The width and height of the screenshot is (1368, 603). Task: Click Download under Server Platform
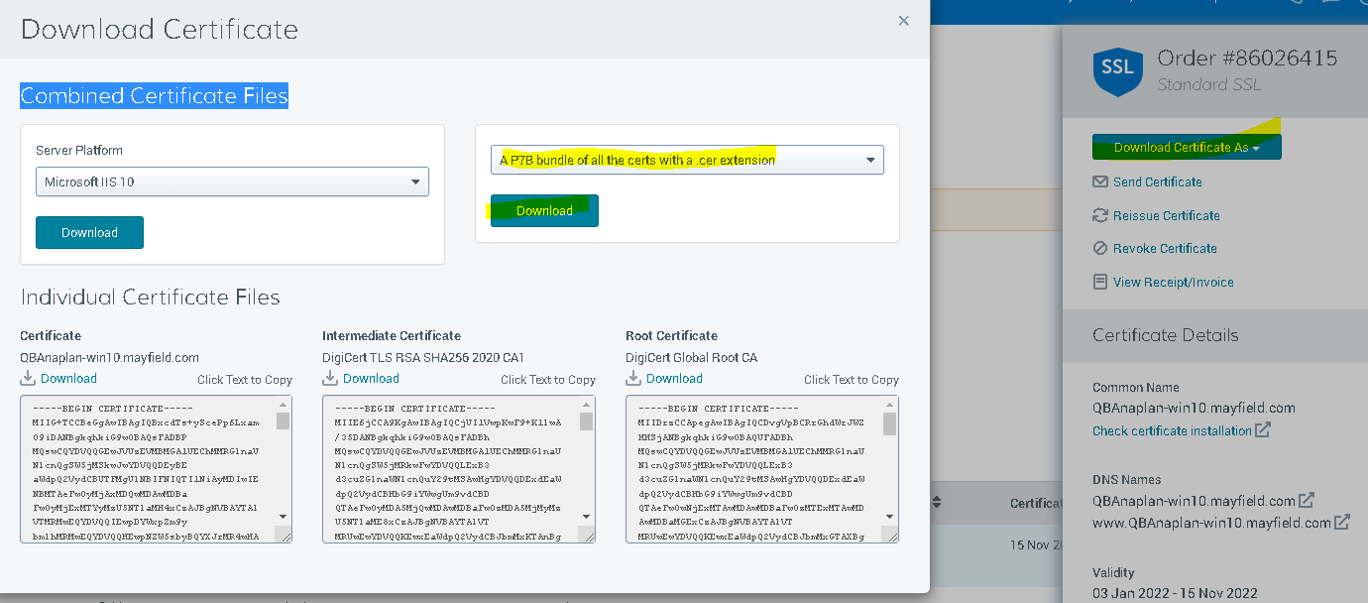pyautogui.click(x=89, y=232)
